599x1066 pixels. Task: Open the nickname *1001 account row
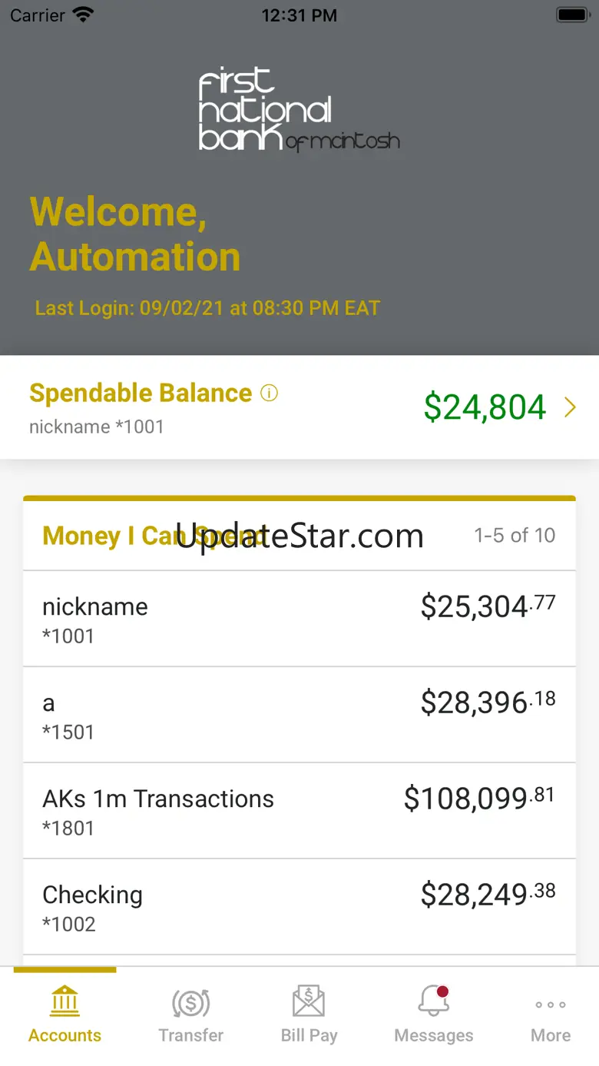pyautogui.click(x=299, y=619)
